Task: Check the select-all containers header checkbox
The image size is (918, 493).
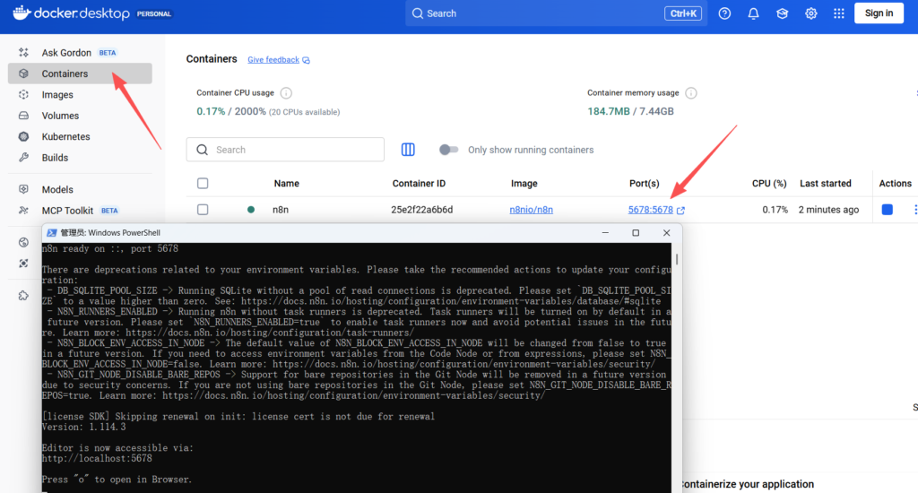Action: [x=203, y=184]
